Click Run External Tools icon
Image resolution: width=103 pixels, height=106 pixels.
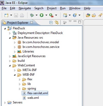51,15
